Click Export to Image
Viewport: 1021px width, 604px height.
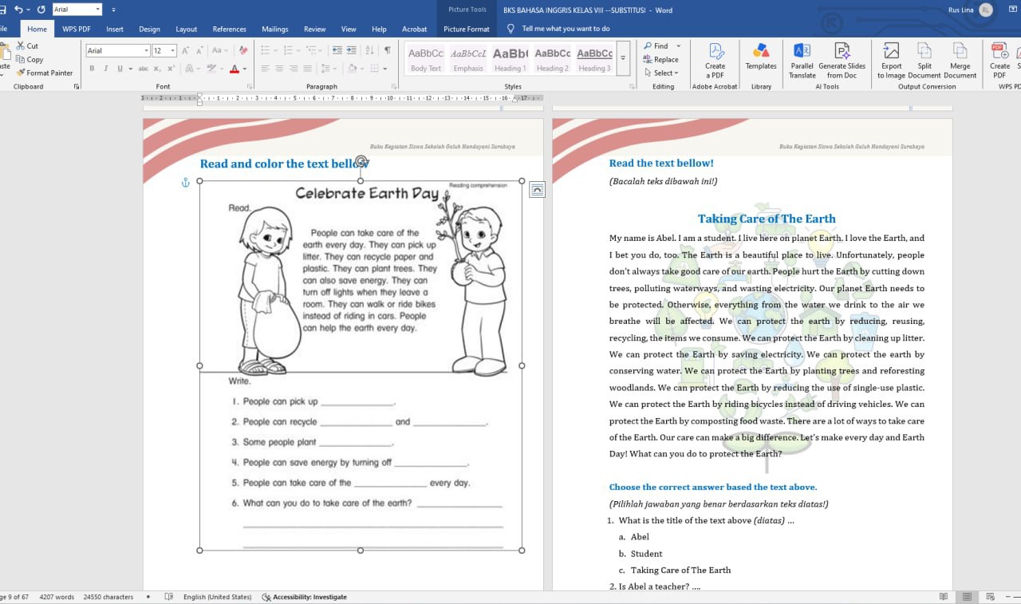point(891,60)
